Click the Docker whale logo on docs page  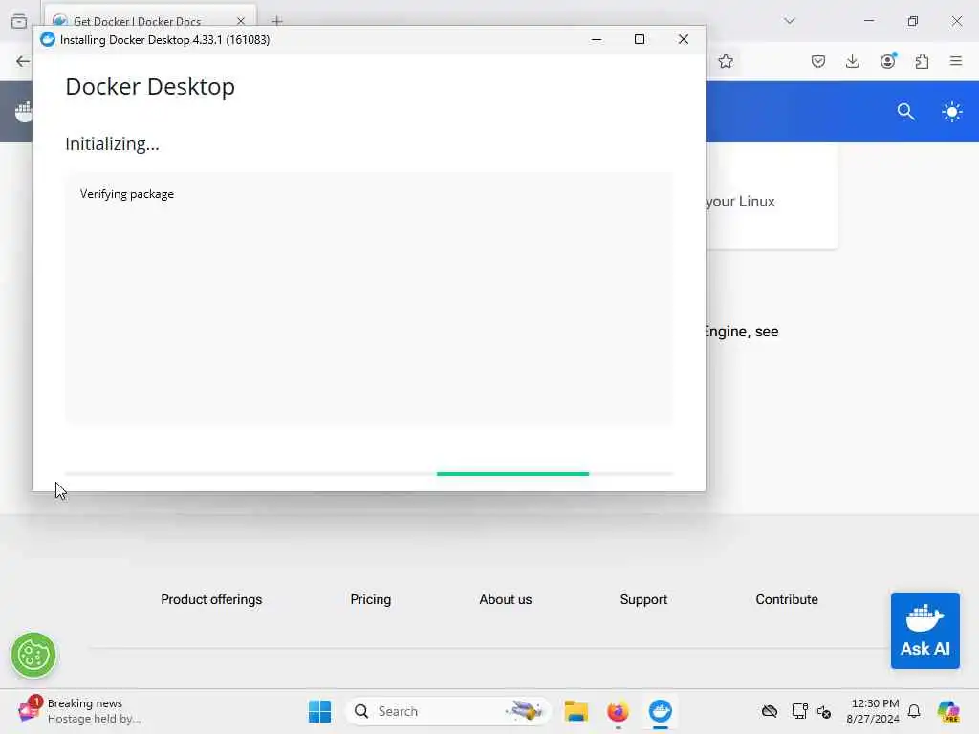pyautogui.click(x=24, y=112)
